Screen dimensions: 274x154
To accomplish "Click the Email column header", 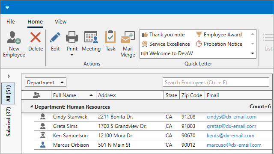I will coord(238,95).
